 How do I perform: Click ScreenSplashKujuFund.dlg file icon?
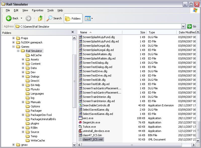click(80, 37)
